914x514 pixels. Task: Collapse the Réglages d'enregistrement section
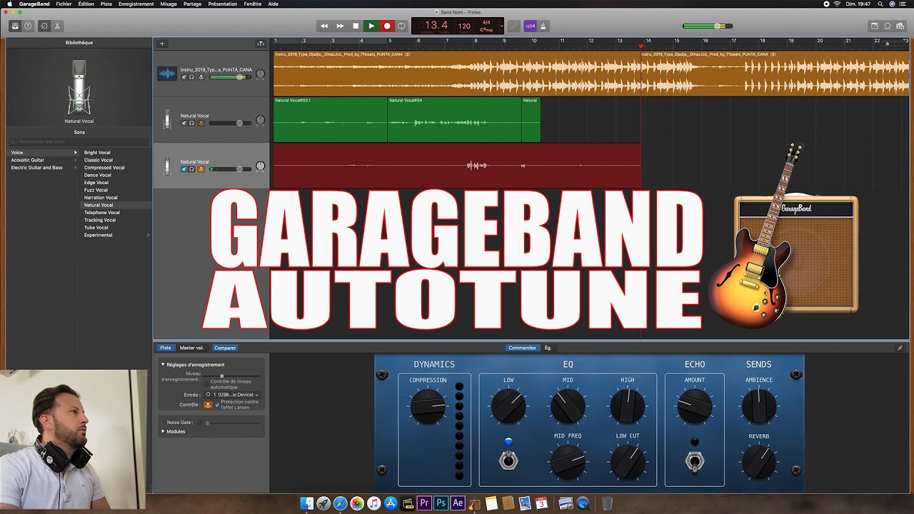tap(163, 365)
